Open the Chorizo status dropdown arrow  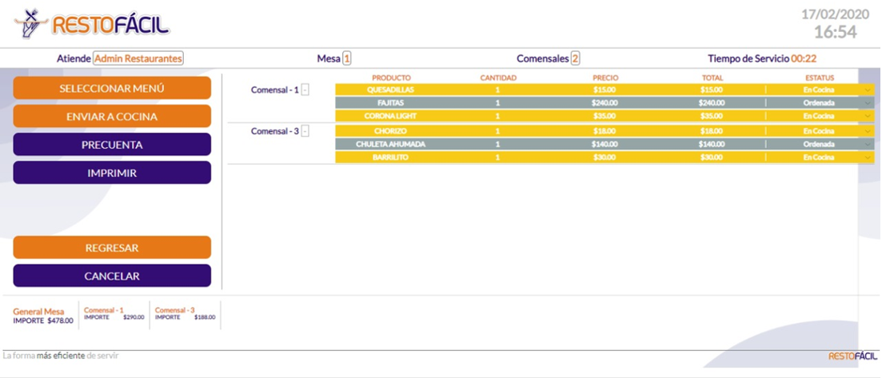tap(868, 131)
